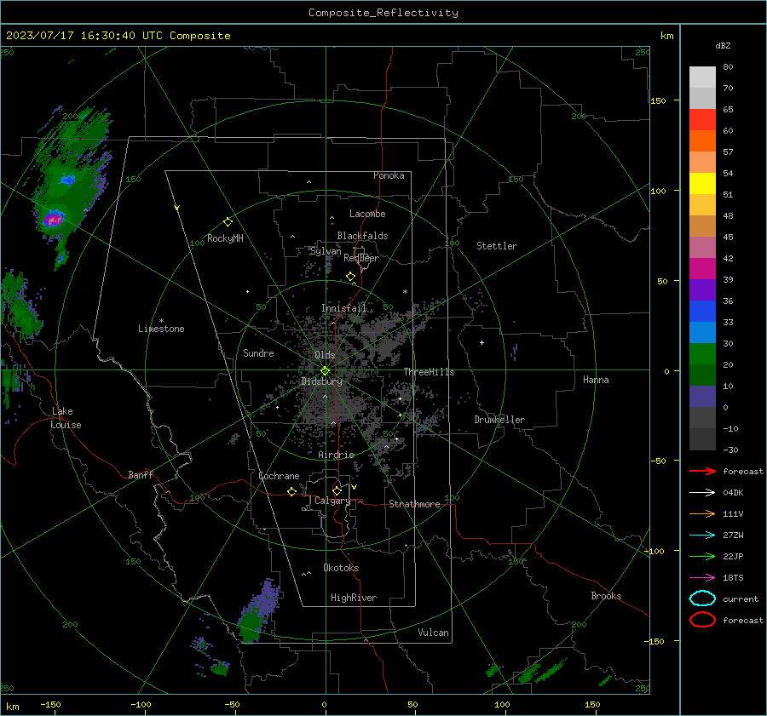Image resolution: width=767 pixels, height=716 pixels.
Task: Click the Banff label
Action: [x=141, y=474]
